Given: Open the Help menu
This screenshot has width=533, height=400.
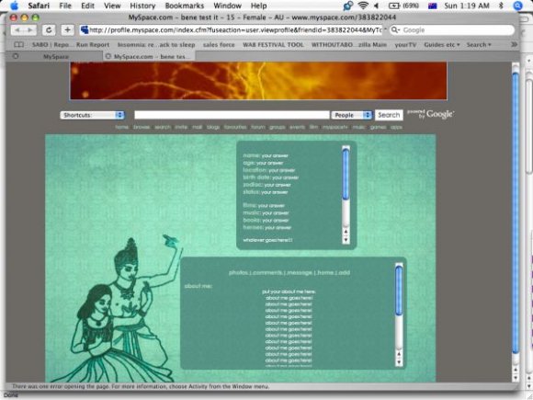Looking at the screenshot, I should click(258, 6).
